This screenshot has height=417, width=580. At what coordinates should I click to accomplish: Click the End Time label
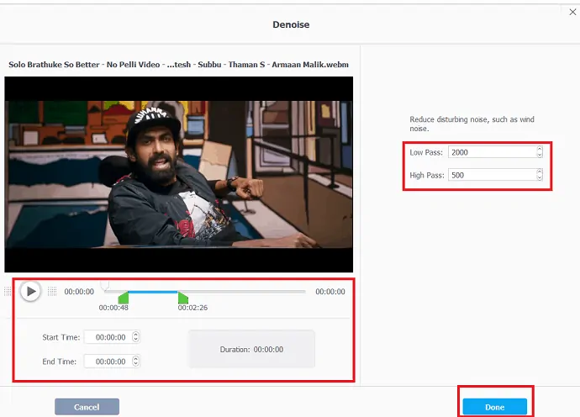coord(59,362)
